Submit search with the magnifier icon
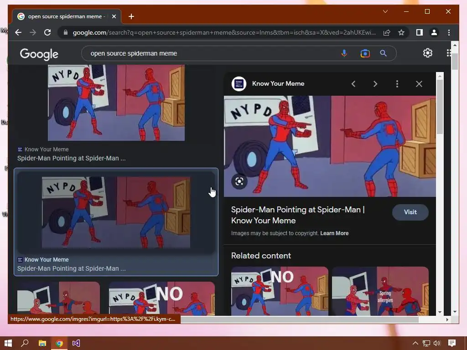This screenshot has width=467, height=350. (x=383, y=53)
